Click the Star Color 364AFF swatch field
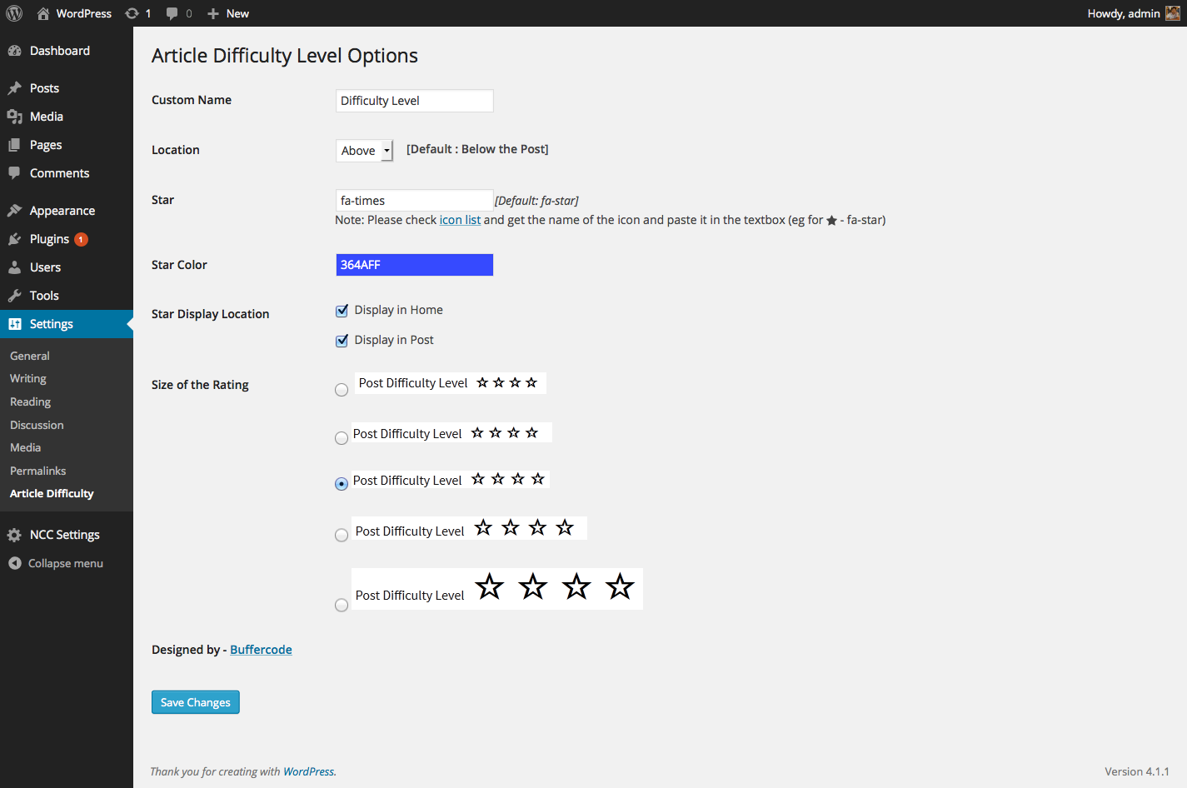This screenshot has width=1187, height=788. click(415, 265)
